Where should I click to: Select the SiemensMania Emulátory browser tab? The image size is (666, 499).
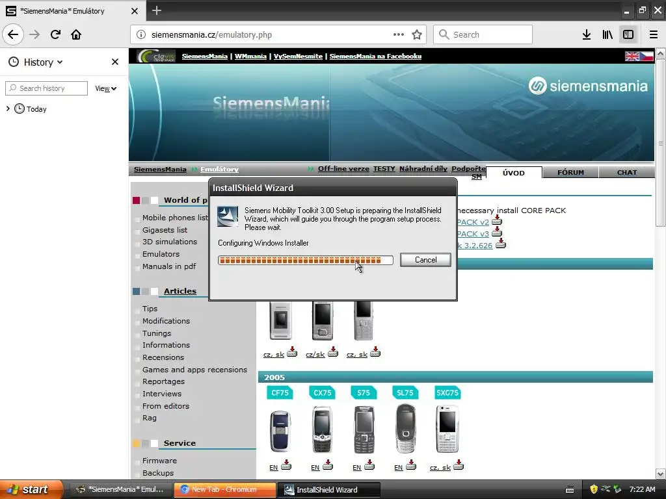click(x=72, y=10)
